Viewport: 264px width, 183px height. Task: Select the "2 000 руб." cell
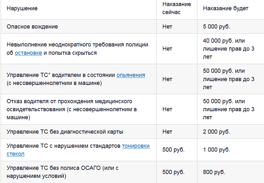click(216, 132)
